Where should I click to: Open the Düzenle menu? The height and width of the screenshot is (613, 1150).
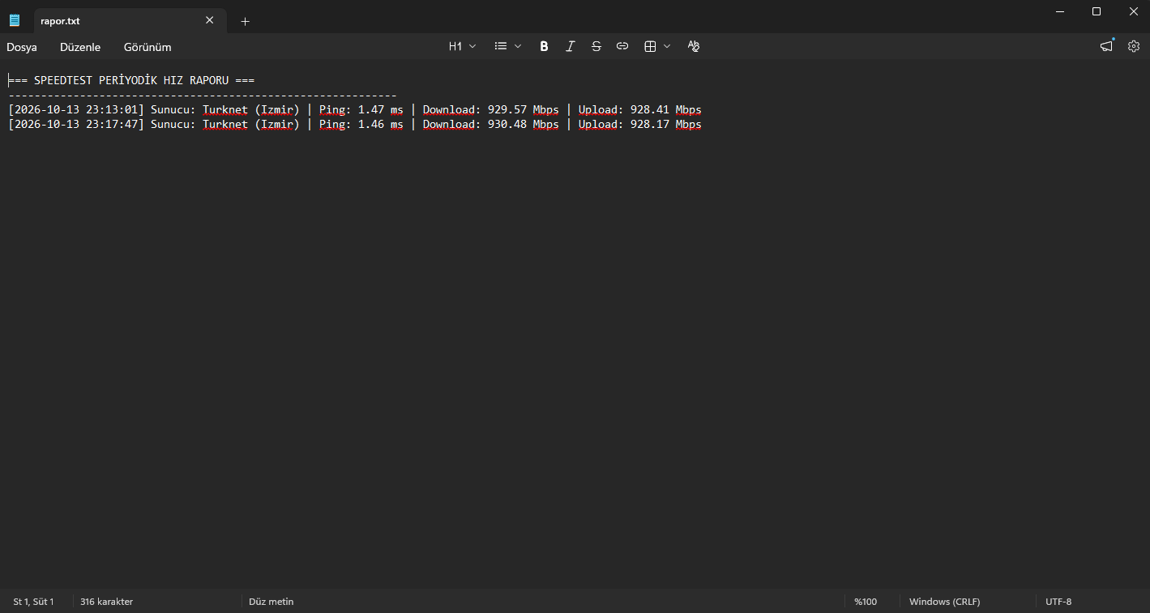pyautogui.click(x=80, y=47)
